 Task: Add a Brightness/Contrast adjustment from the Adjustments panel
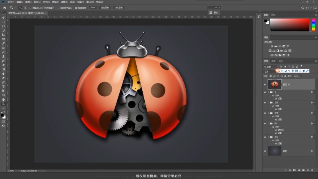point(271,46)
